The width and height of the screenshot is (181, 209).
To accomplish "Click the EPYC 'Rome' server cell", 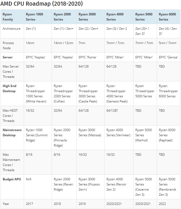I will tap(88, 57).
